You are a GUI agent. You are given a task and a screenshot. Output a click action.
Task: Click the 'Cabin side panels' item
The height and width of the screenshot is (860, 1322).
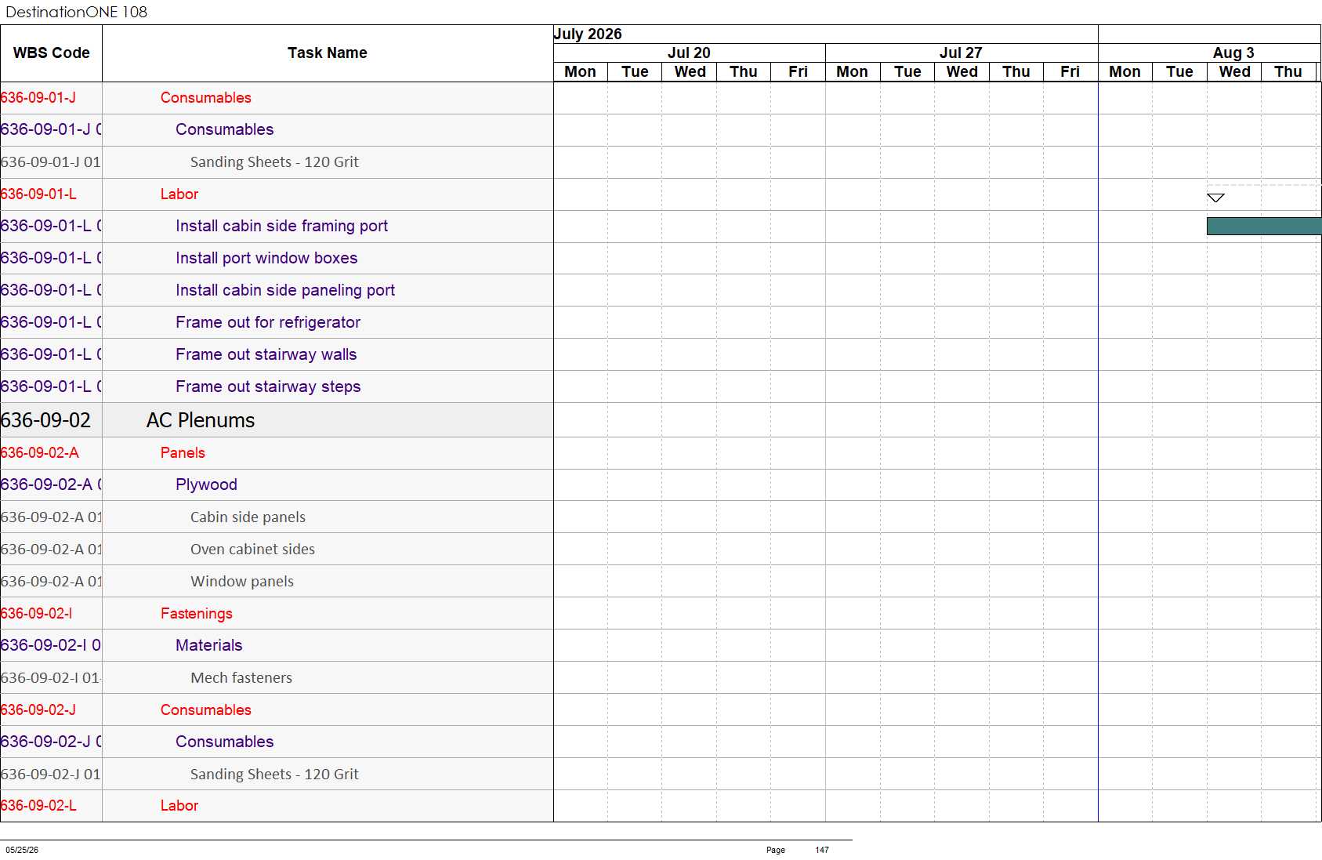248,517
